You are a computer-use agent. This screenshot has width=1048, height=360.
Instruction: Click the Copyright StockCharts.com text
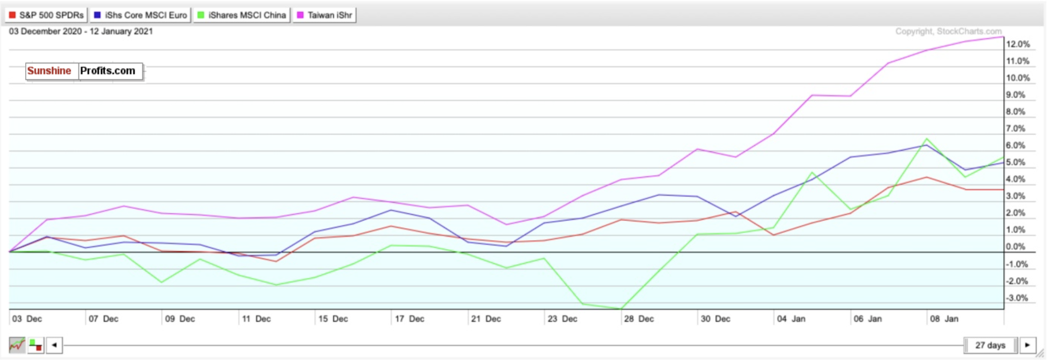pos(948,31)
